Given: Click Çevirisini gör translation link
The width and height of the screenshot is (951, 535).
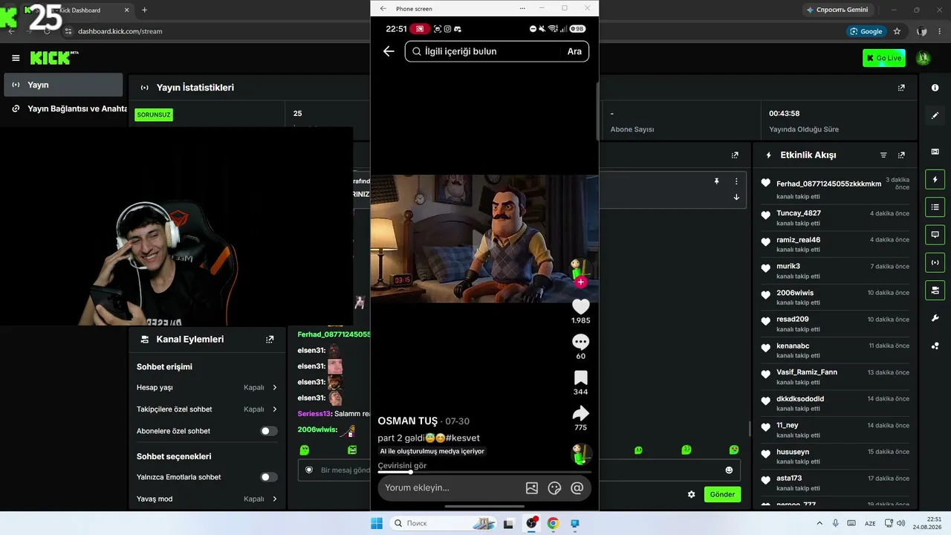Looking at the screenshot, I should pos(402,466).
